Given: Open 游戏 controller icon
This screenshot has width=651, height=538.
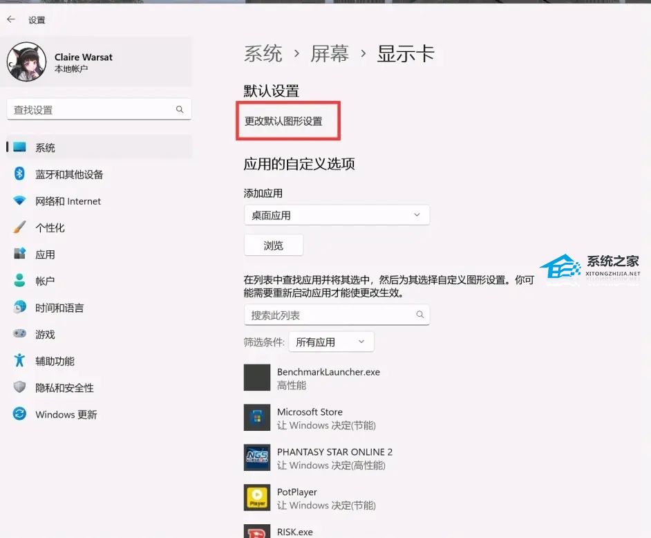Looking at the screenshot, I should click(x=20, y=334).
